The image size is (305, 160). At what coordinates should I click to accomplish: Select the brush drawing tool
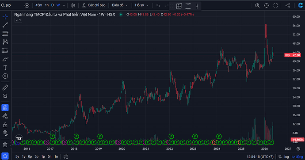5,59
